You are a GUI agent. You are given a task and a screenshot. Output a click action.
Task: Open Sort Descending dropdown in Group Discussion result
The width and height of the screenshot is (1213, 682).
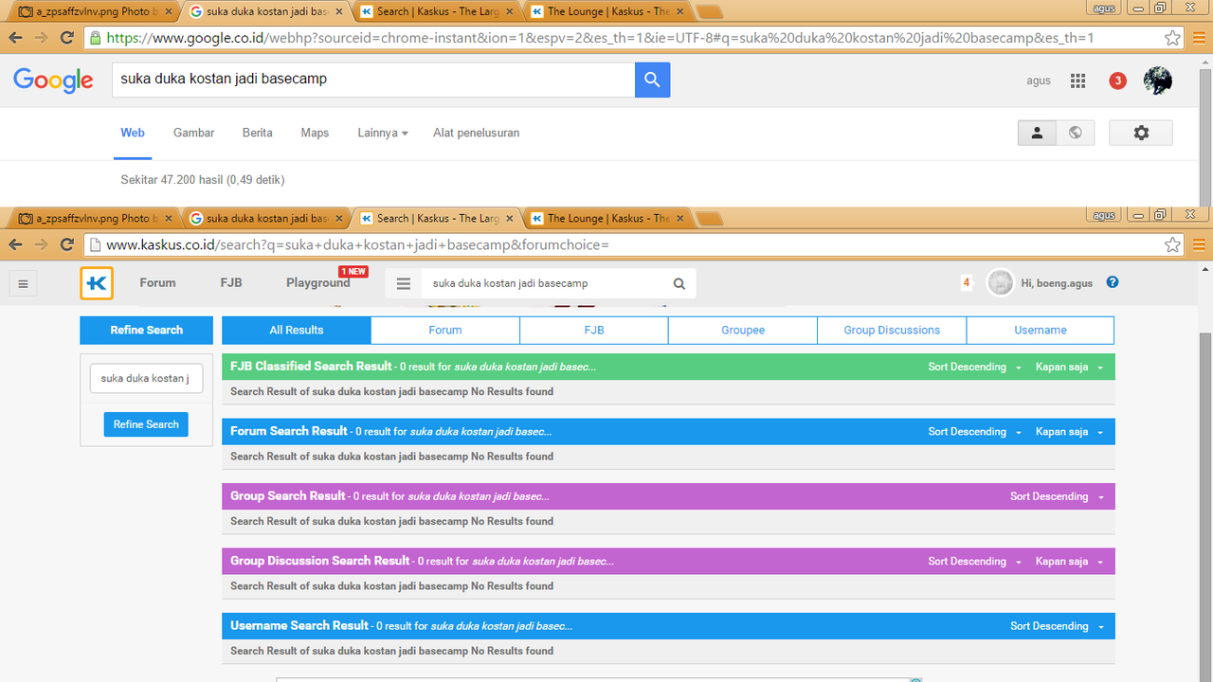coord(975,562)
